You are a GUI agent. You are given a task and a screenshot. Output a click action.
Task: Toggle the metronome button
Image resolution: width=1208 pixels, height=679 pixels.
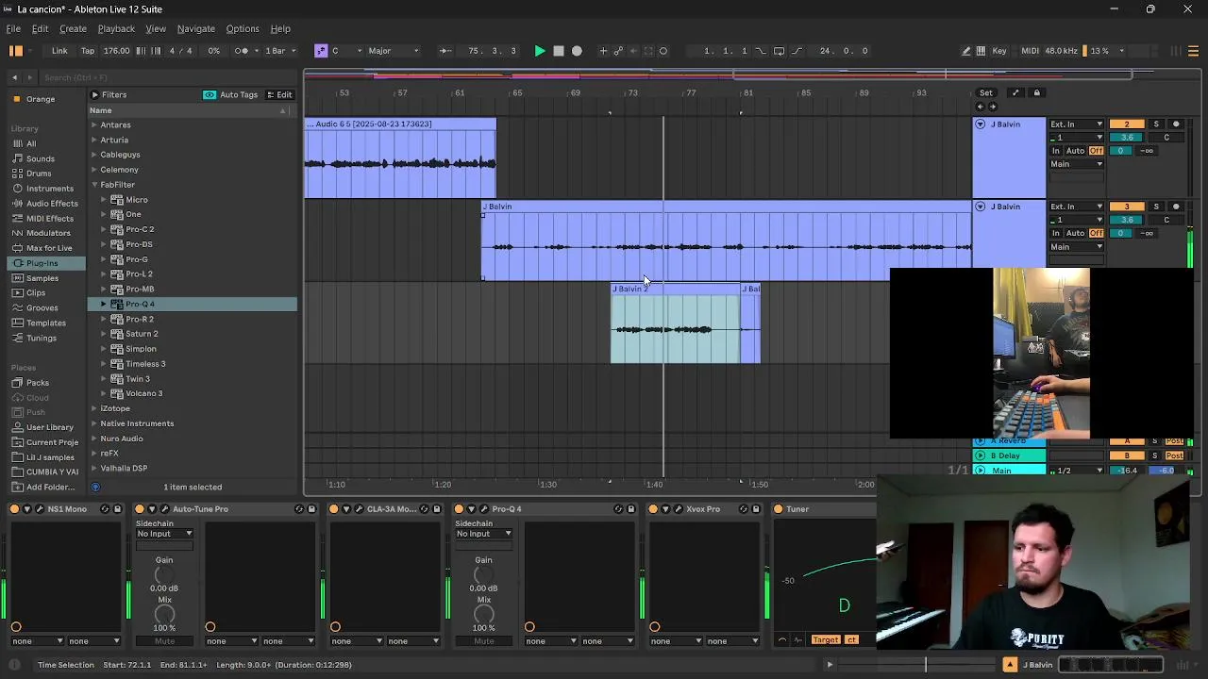(242, 51)
